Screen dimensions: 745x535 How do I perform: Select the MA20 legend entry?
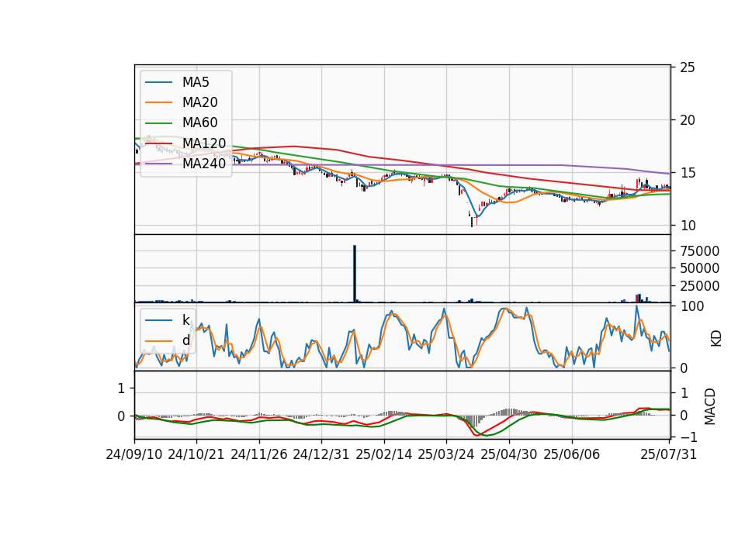(182, 102)
